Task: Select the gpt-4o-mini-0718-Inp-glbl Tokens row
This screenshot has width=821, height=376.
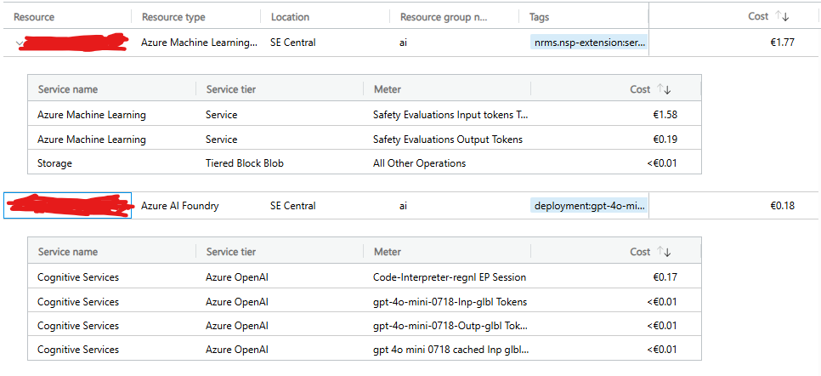Action: tap(450, 301)
